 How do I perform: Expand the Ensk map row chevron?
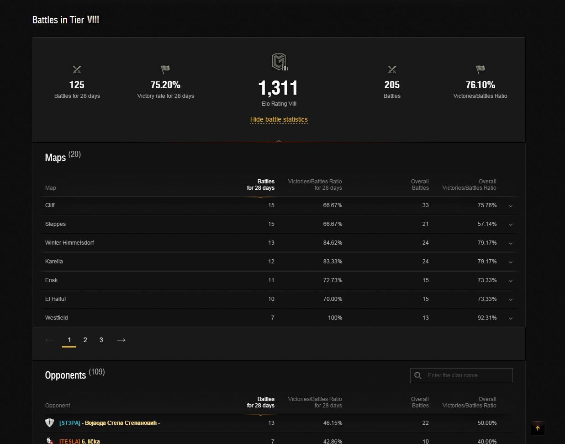(x=511, y=281)
